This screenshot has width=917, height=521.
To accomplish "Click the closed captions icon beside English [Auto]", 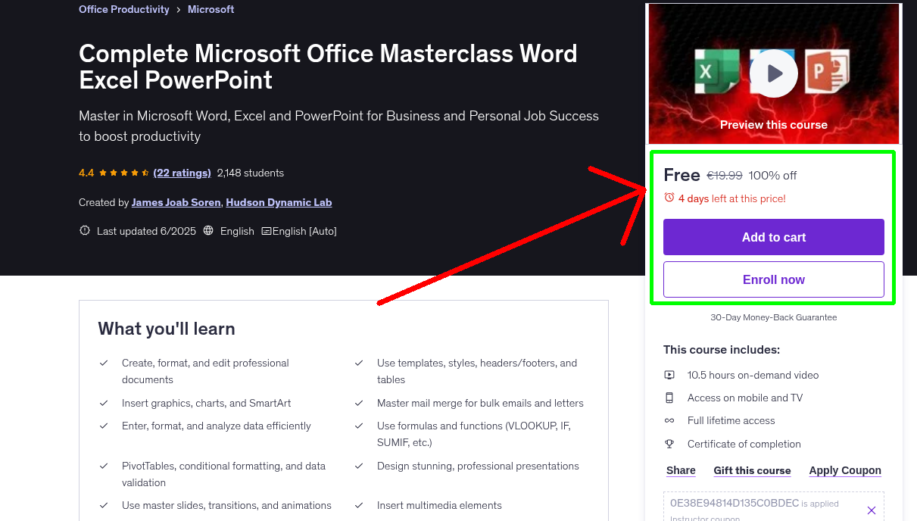I will click(267, 231).
